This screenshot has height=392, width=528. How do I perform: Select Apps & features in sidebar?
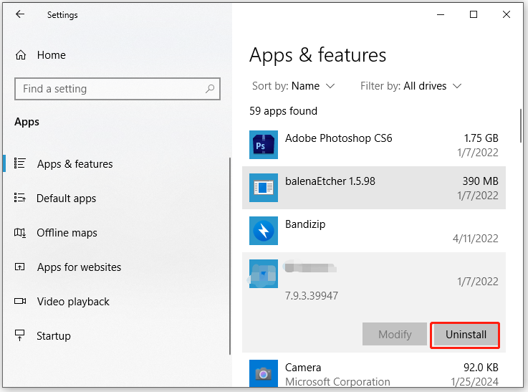[75, 164]
